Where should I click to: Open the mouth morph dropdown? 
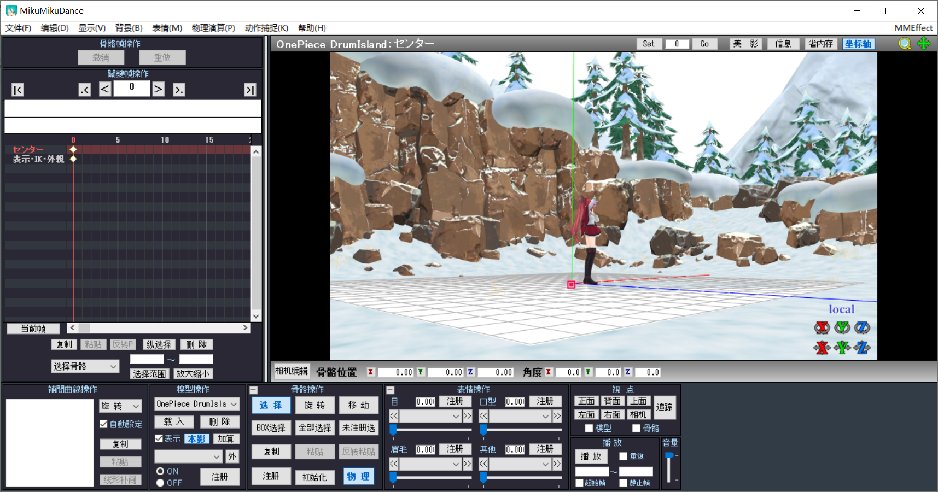coord(520,417)
